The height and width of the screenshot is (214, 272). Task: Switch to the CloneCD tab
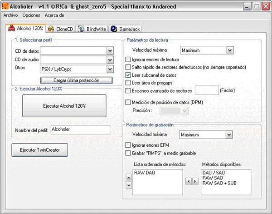tap(61, 29)
